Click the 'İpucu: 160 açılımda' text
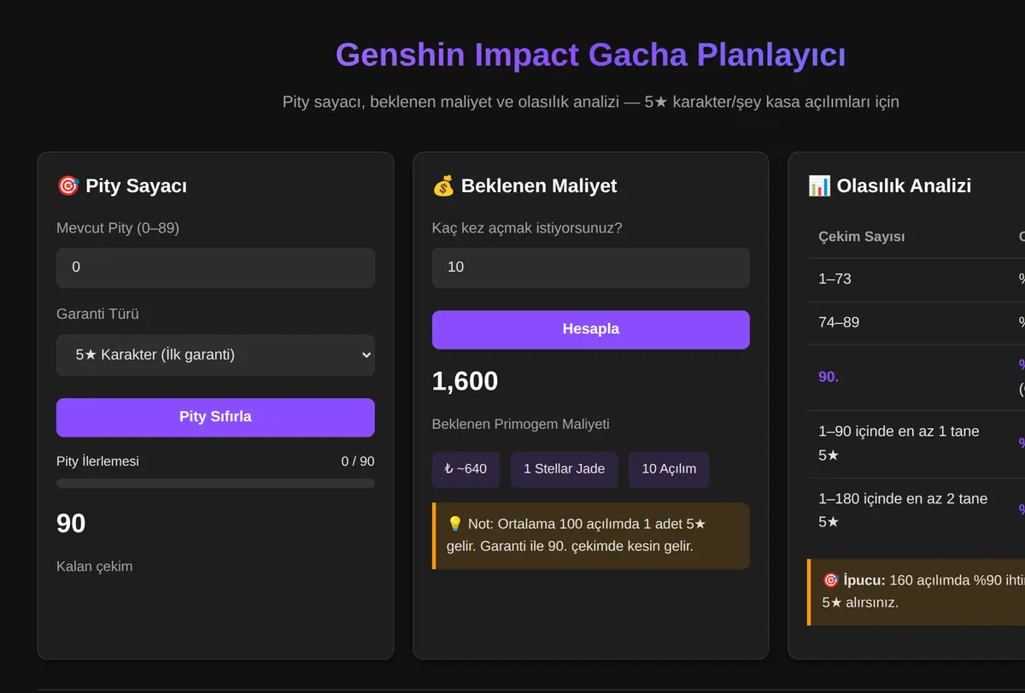The image size is (1025, 693). tap(922, 590)
